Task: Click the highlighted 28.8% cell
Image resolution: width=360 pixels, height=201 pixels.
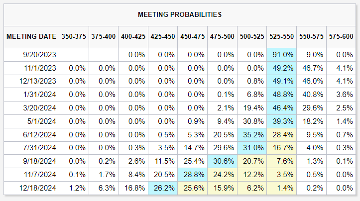Action: click(193, 176)
